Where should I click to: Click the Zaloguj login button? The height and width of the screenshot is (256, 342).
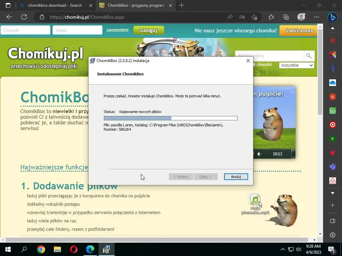[x=149, y=30]
